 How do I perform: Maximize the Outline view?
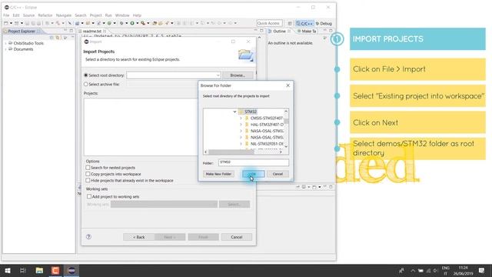[x=331, y=31]
